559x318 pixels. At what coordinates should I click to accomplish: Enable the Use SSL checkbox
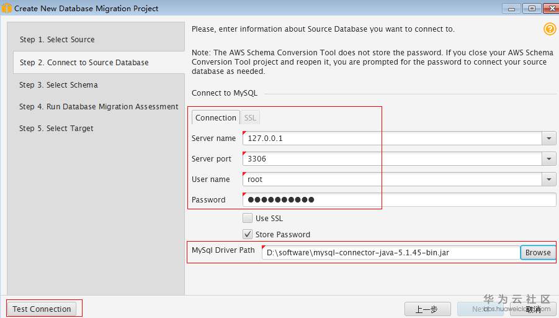[248, 218]
